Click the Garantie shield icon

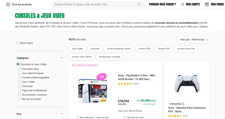[124, 117]
